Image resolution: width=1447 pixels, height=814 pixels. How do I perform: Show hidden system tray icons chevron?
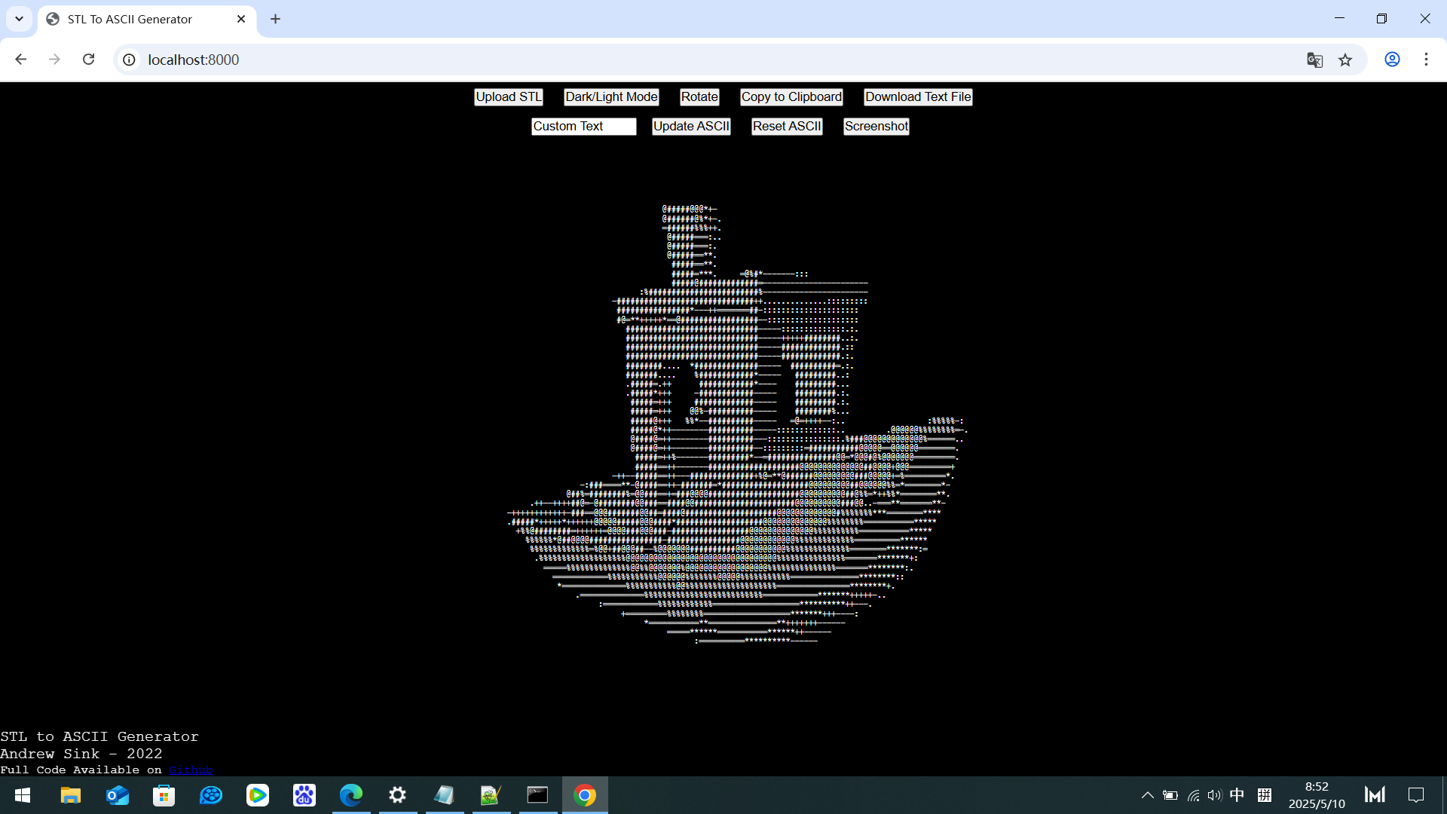1147,795
